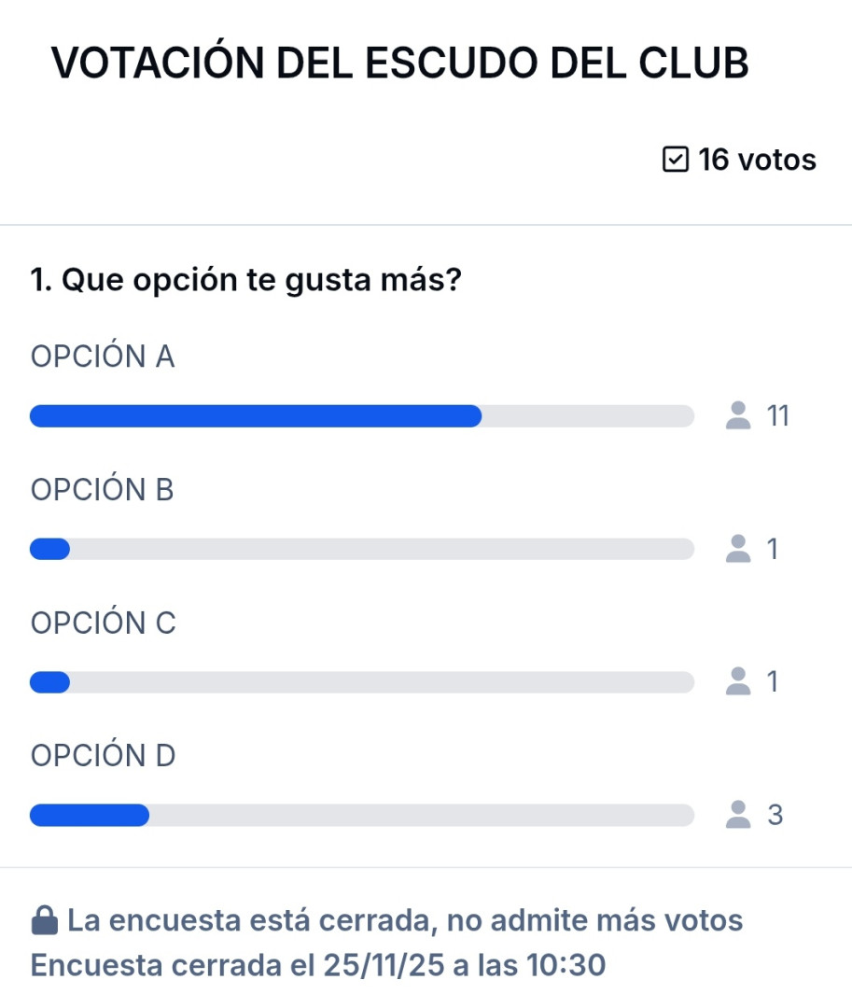Click the Opción C progress bar
The width and height of the screenshot is (852, 1008).
tap(362, 682)
